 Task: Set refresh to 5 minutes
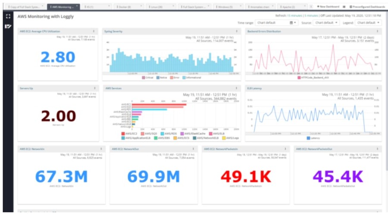click(x=311, y=16)
